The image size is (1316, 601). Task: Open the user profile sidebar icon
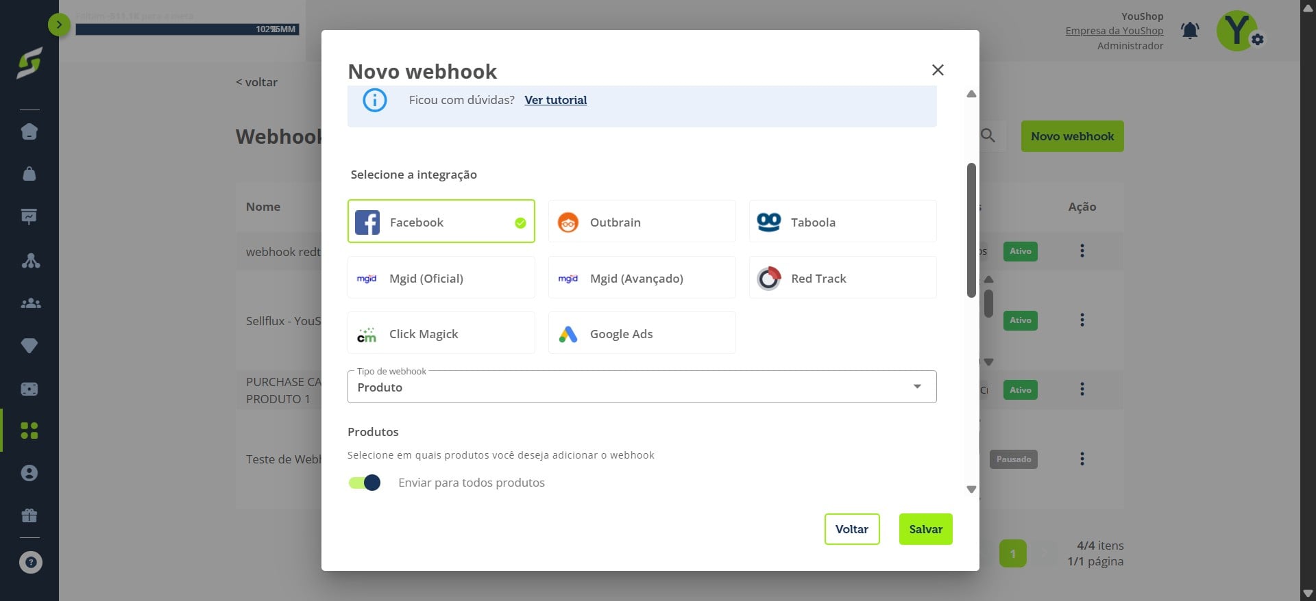pos(29,473)
